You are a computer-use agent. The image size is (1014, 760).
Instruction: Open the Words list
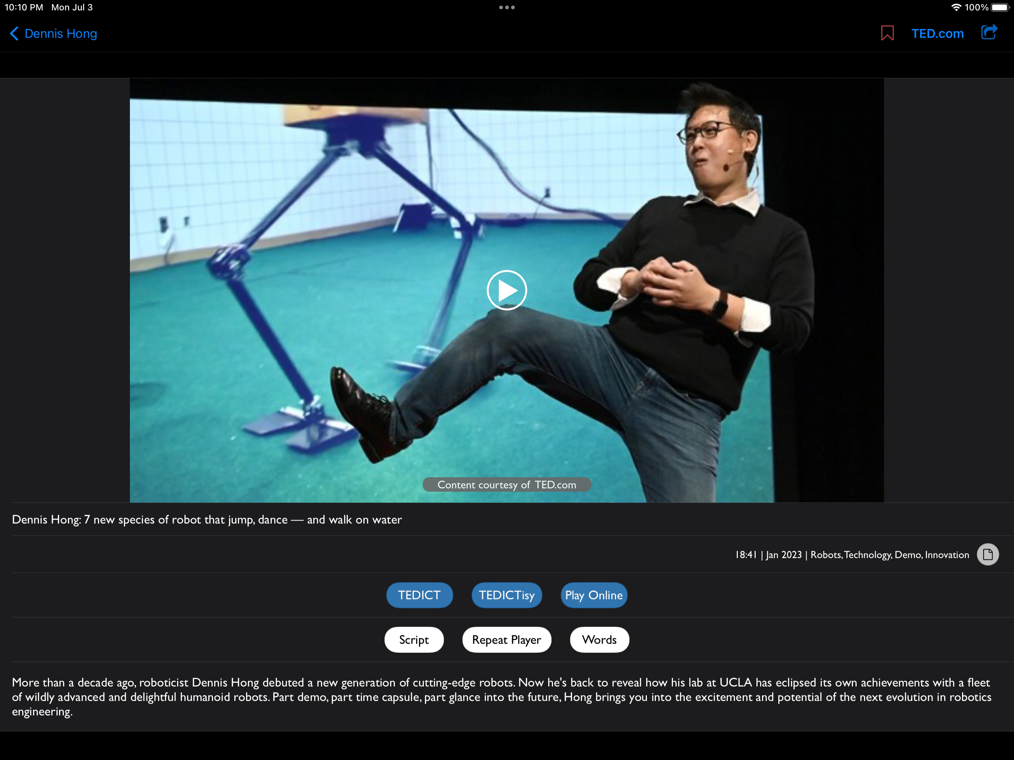[x=599, y=639]
